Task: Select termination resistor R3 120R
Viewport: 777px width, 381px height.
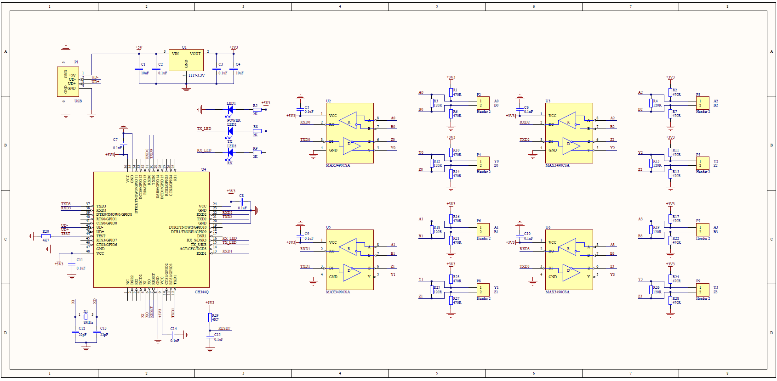Action: 432,103
